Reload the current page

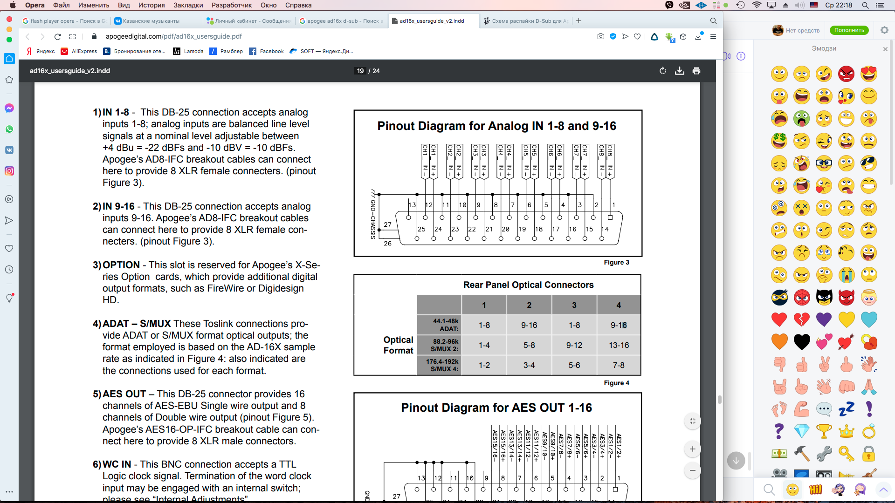[x=57, y=36]
